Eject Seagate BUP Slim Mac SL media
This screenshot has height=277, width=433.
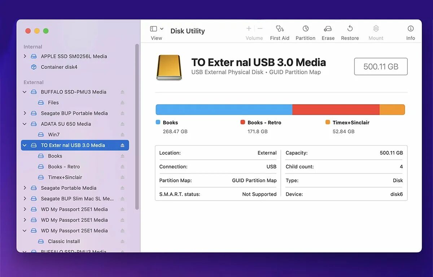(x=122, y=199)
